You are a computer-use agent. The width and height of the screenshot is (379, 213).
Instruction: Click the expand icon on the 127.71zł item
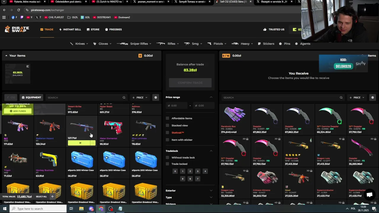[93, 143]
